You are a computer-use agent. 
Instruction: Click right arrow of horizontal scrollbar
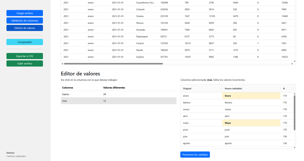(292, 64)
